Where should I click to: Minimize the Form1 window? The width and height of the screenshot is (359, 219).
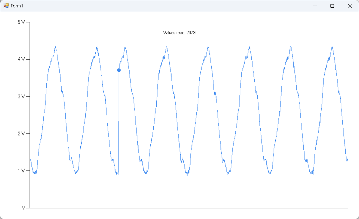(x=315, y=6)
